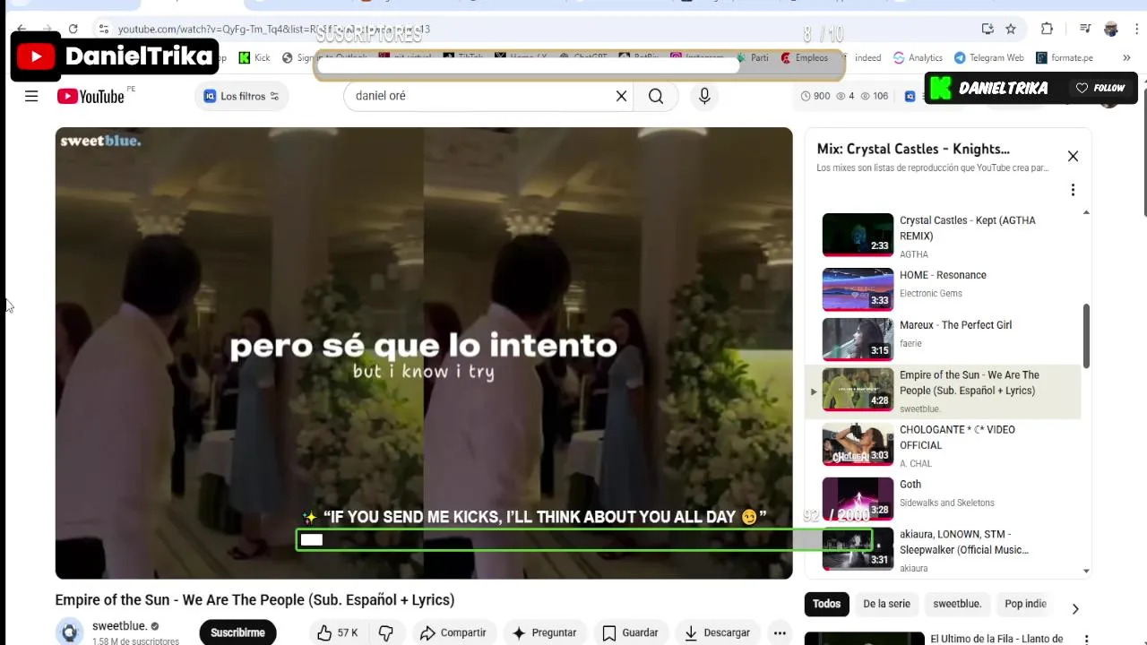This screenshot has width=1147, height=645.
Task: Open the Analytics bookmark
Action: pos(918,57)
